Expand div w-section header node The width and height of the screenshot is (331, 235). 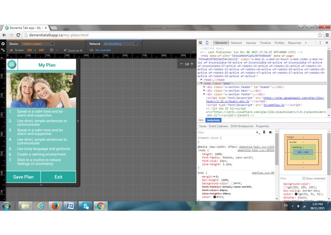(204, 87)
